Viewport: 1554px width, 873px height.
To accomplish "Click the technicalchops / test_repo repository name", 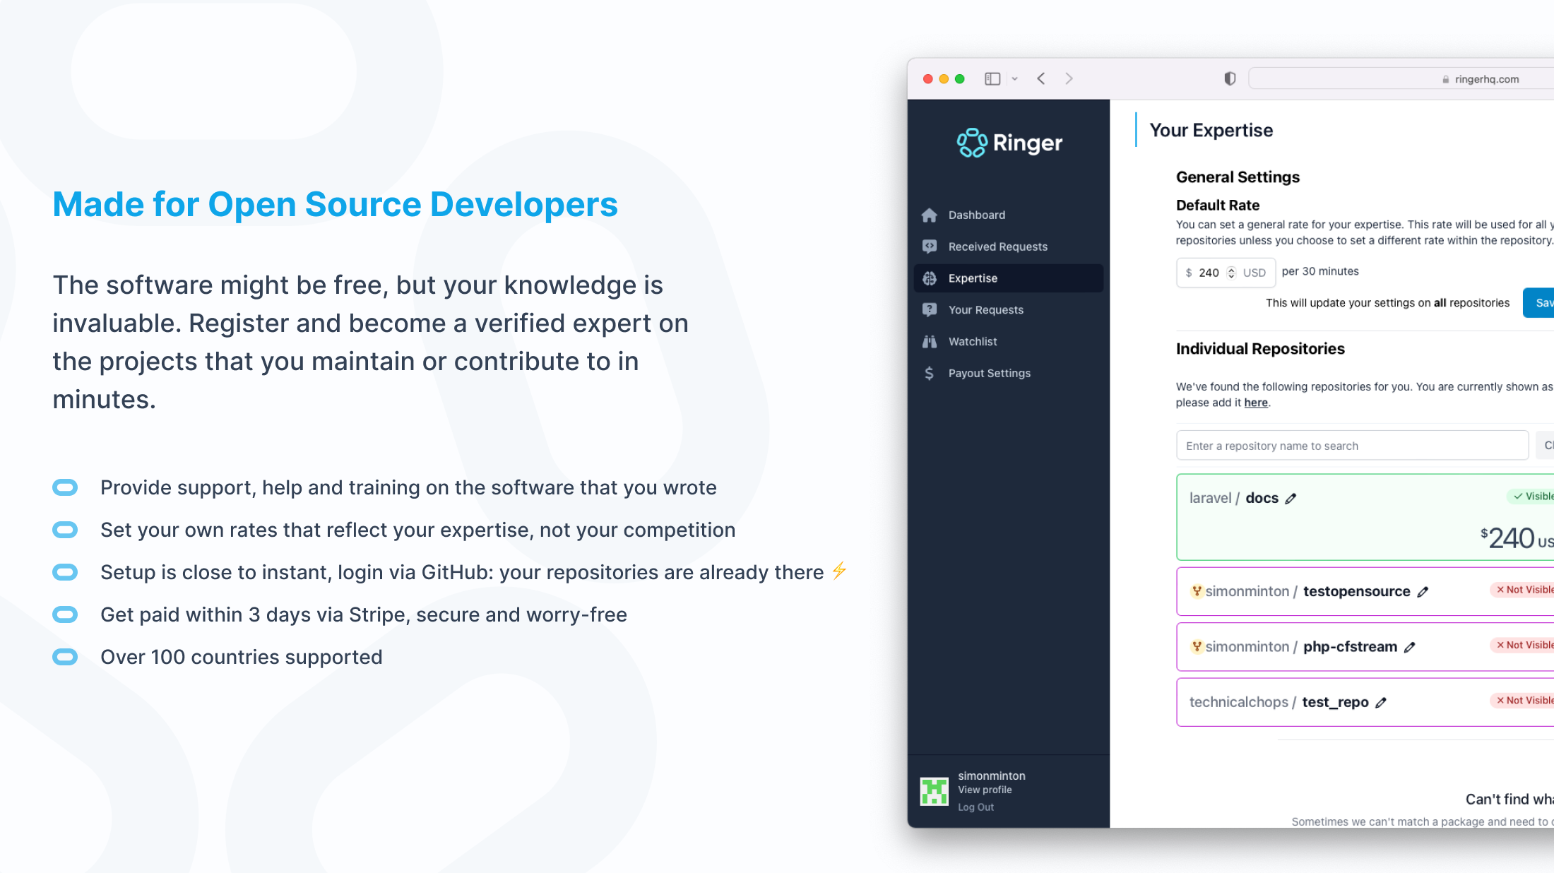I will [1279, 702].
